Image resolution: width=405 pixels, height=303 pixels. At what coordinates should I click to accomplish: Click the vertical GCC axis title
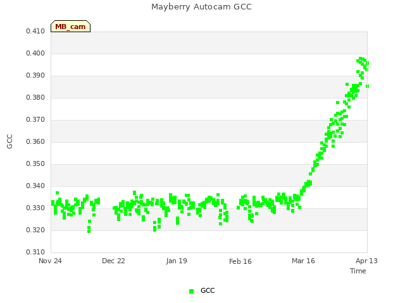click(x=9, y=141)
